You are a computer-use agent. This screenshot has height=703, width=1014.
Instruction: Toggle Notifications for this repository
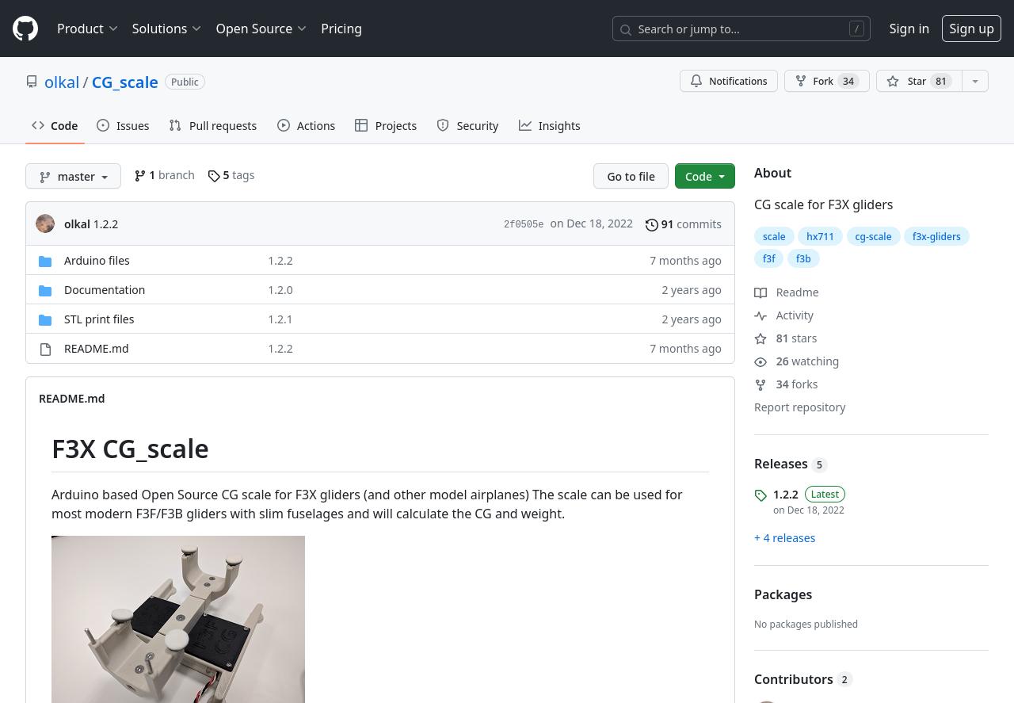point(728,82)
